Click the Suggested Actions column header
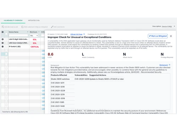 (98, 75)
